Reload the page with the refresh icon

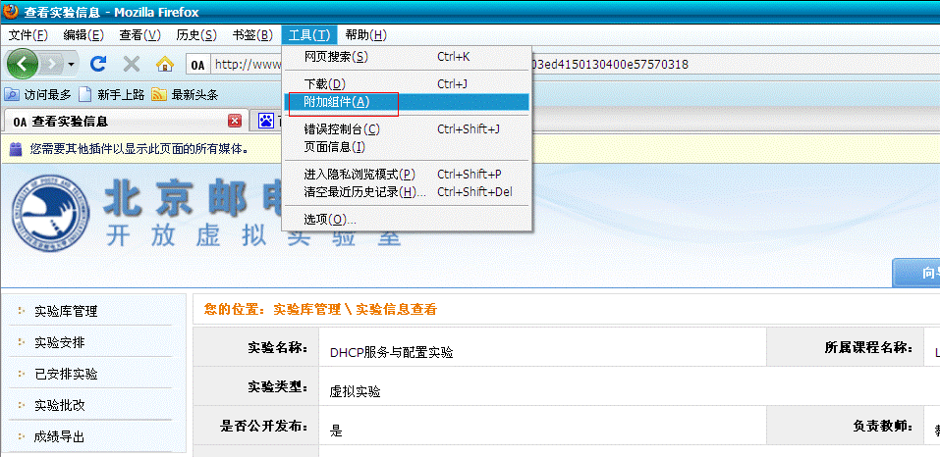97,64
